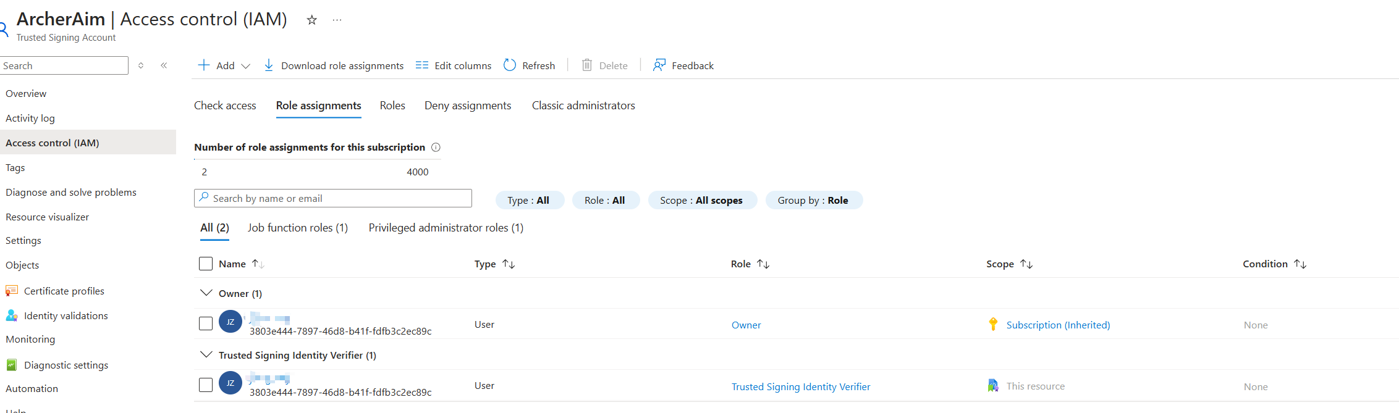This screenshot has height=413, width=1399.
Task: Tick the select-all checkbox in header
Action: (x=206, y=264)
